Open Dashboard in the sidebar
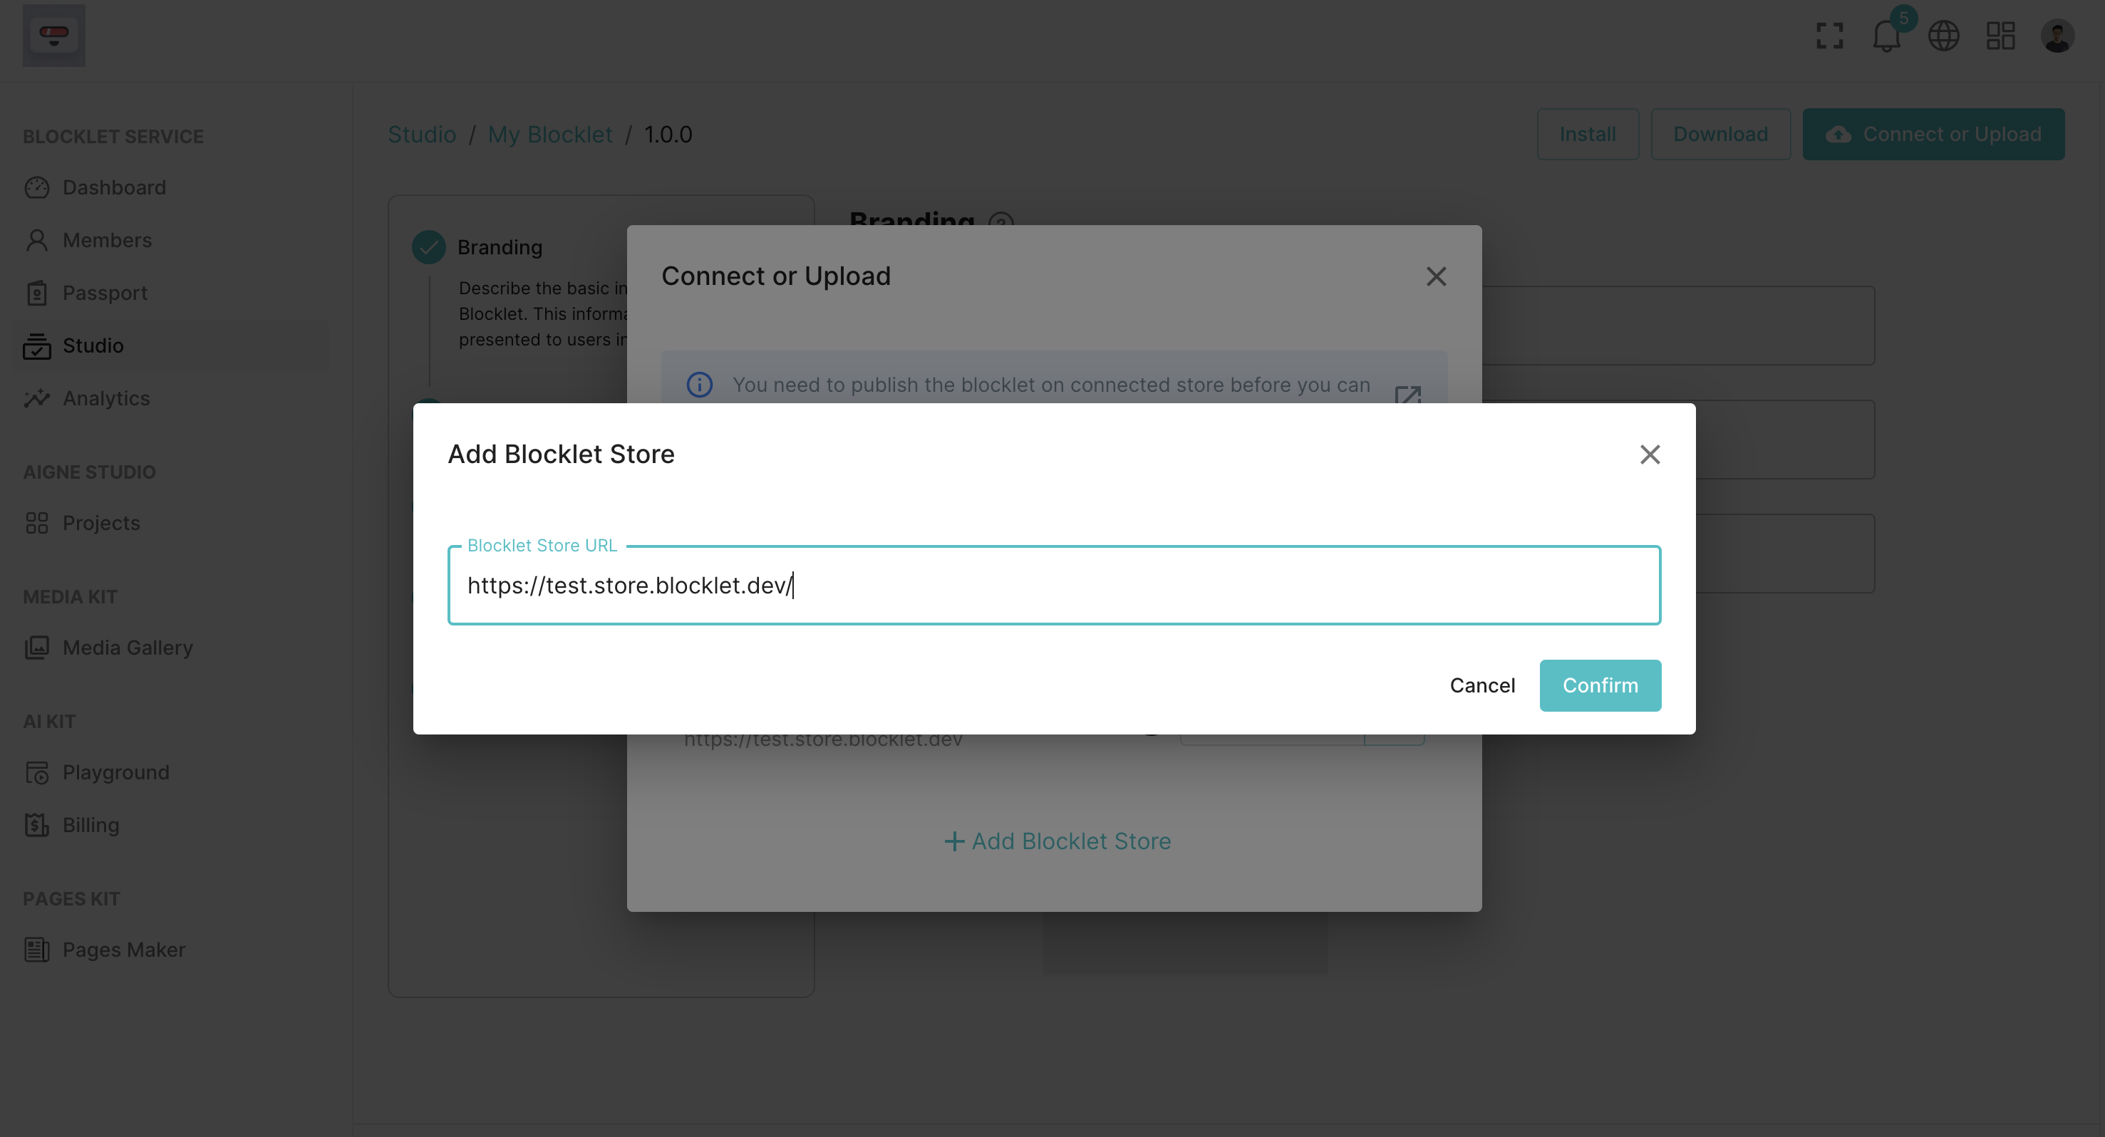 pyautogui.click(x=113, y=188)
